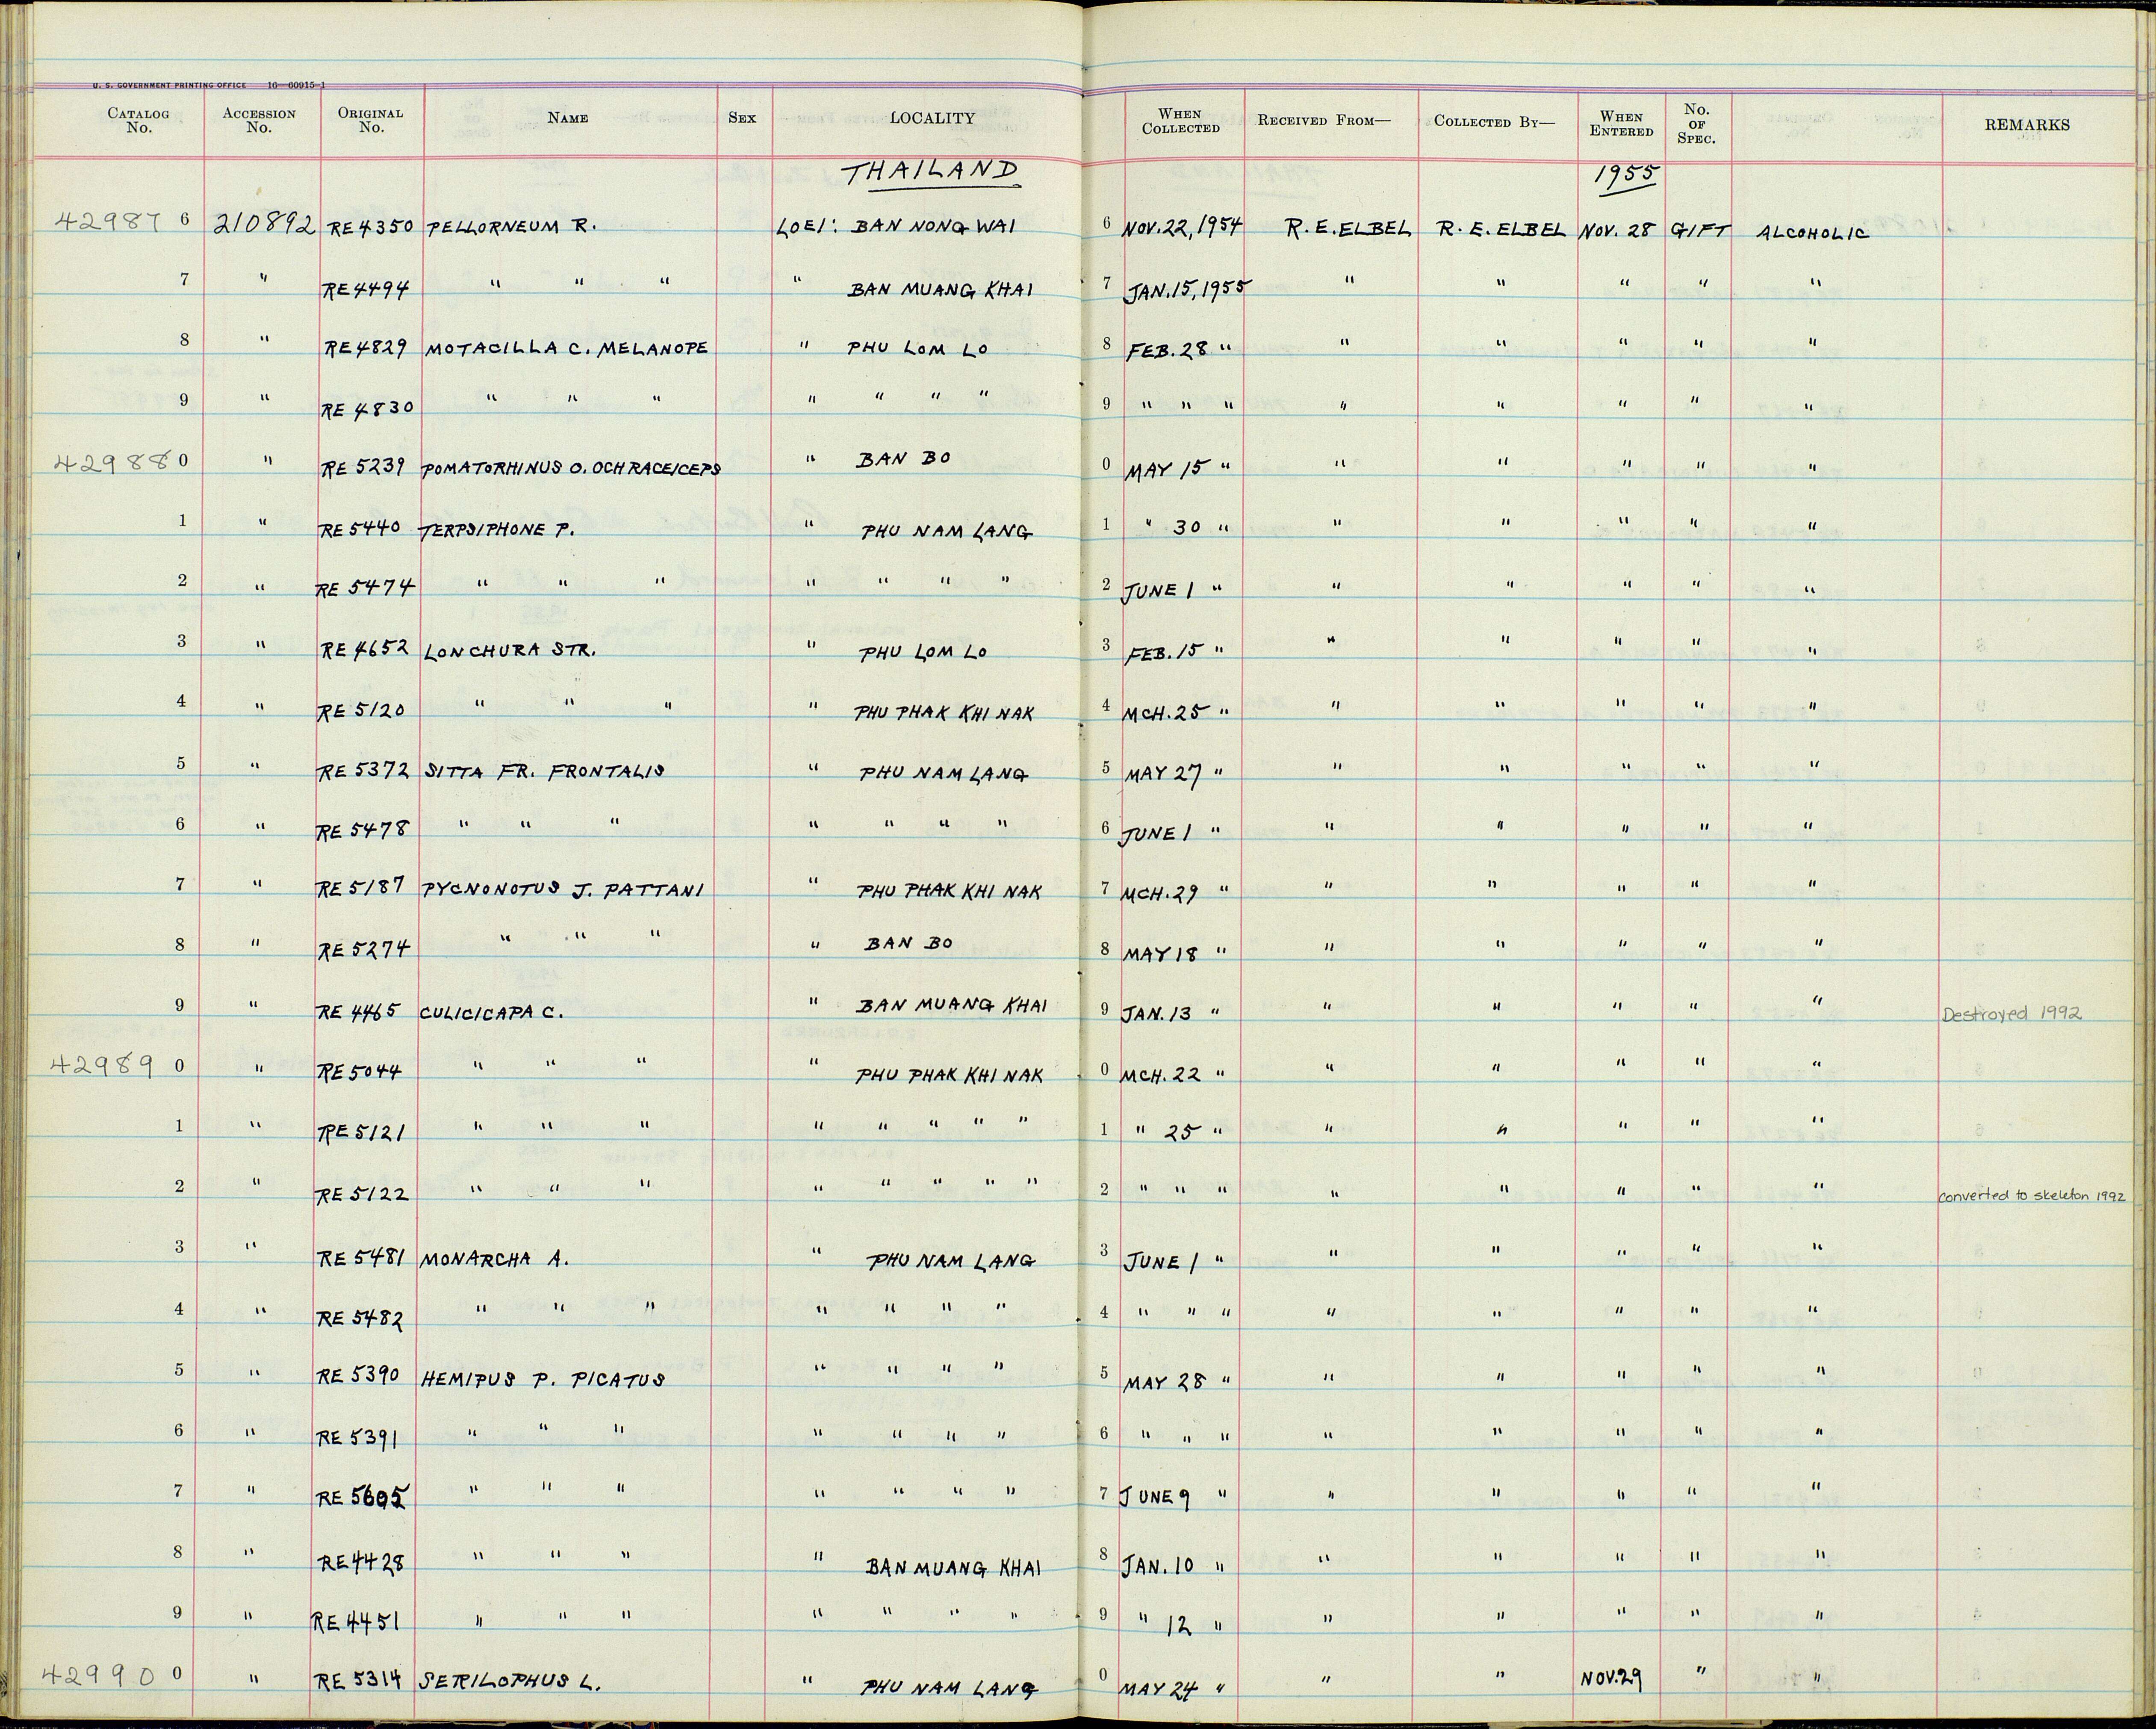This screenshot has height=1729, width=2156.
Task: Click the THAILAND heading
Action: pos(932,173)
